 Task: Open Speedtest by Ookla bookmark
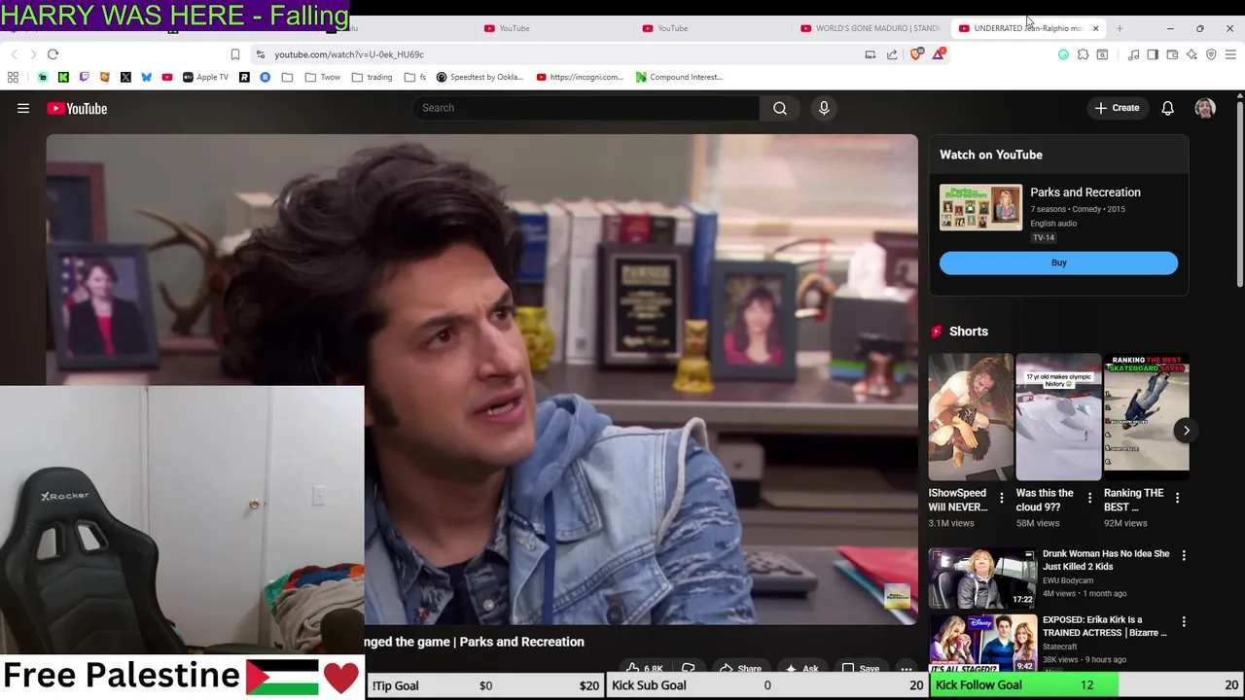pyautogui.click(x=480, y=77)
